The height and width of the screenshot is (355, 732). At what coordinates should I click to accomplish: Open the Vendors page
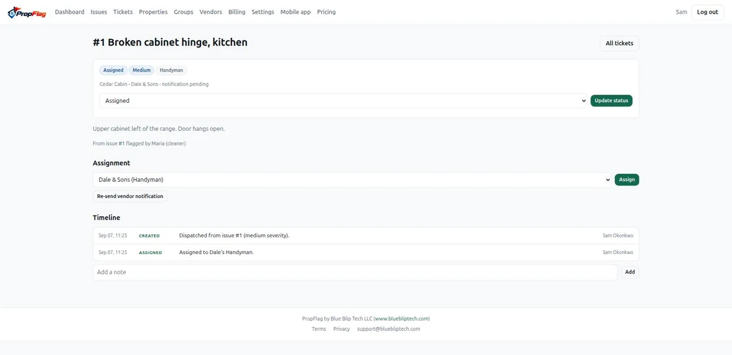pyautogui.click(x=210, y=12)
